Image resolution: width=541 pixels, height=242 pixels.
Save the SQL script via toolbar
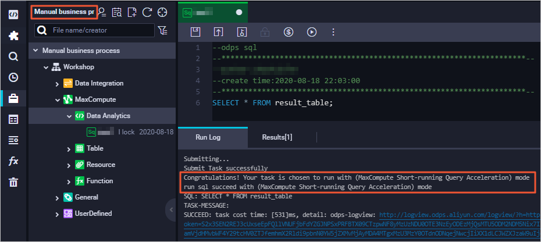click(x=195, y=32)
